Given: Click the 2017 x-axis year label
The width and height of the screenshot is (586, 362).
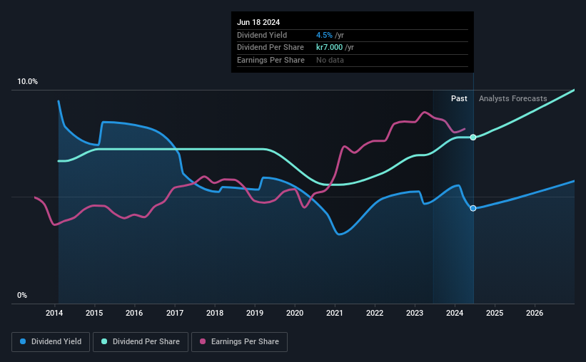Looking at the screenshot, I should tap(175, 313).
